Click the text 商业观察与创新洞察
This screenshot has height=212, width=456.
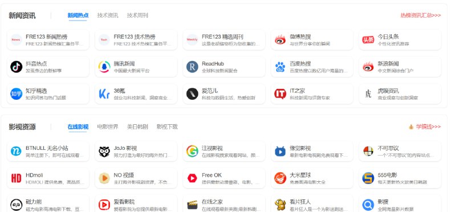point(398,97)
